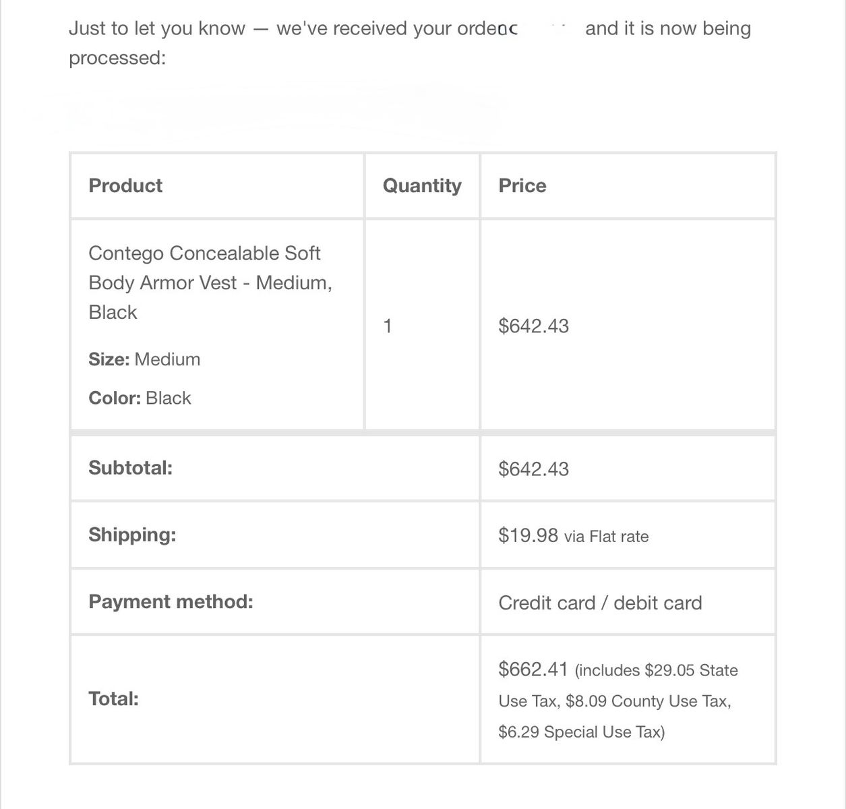This screenshot has width=846, height=809.
Task: Click Credit card / debit card text
Action: [600, 603]
